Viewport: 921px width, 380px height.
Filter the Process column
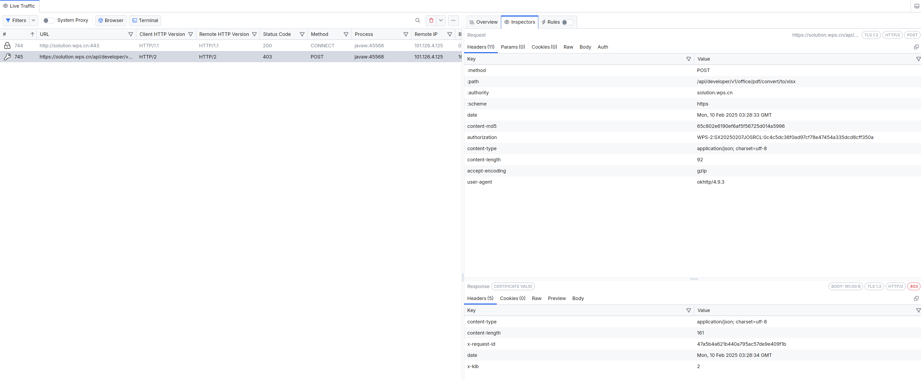[406, 34]
